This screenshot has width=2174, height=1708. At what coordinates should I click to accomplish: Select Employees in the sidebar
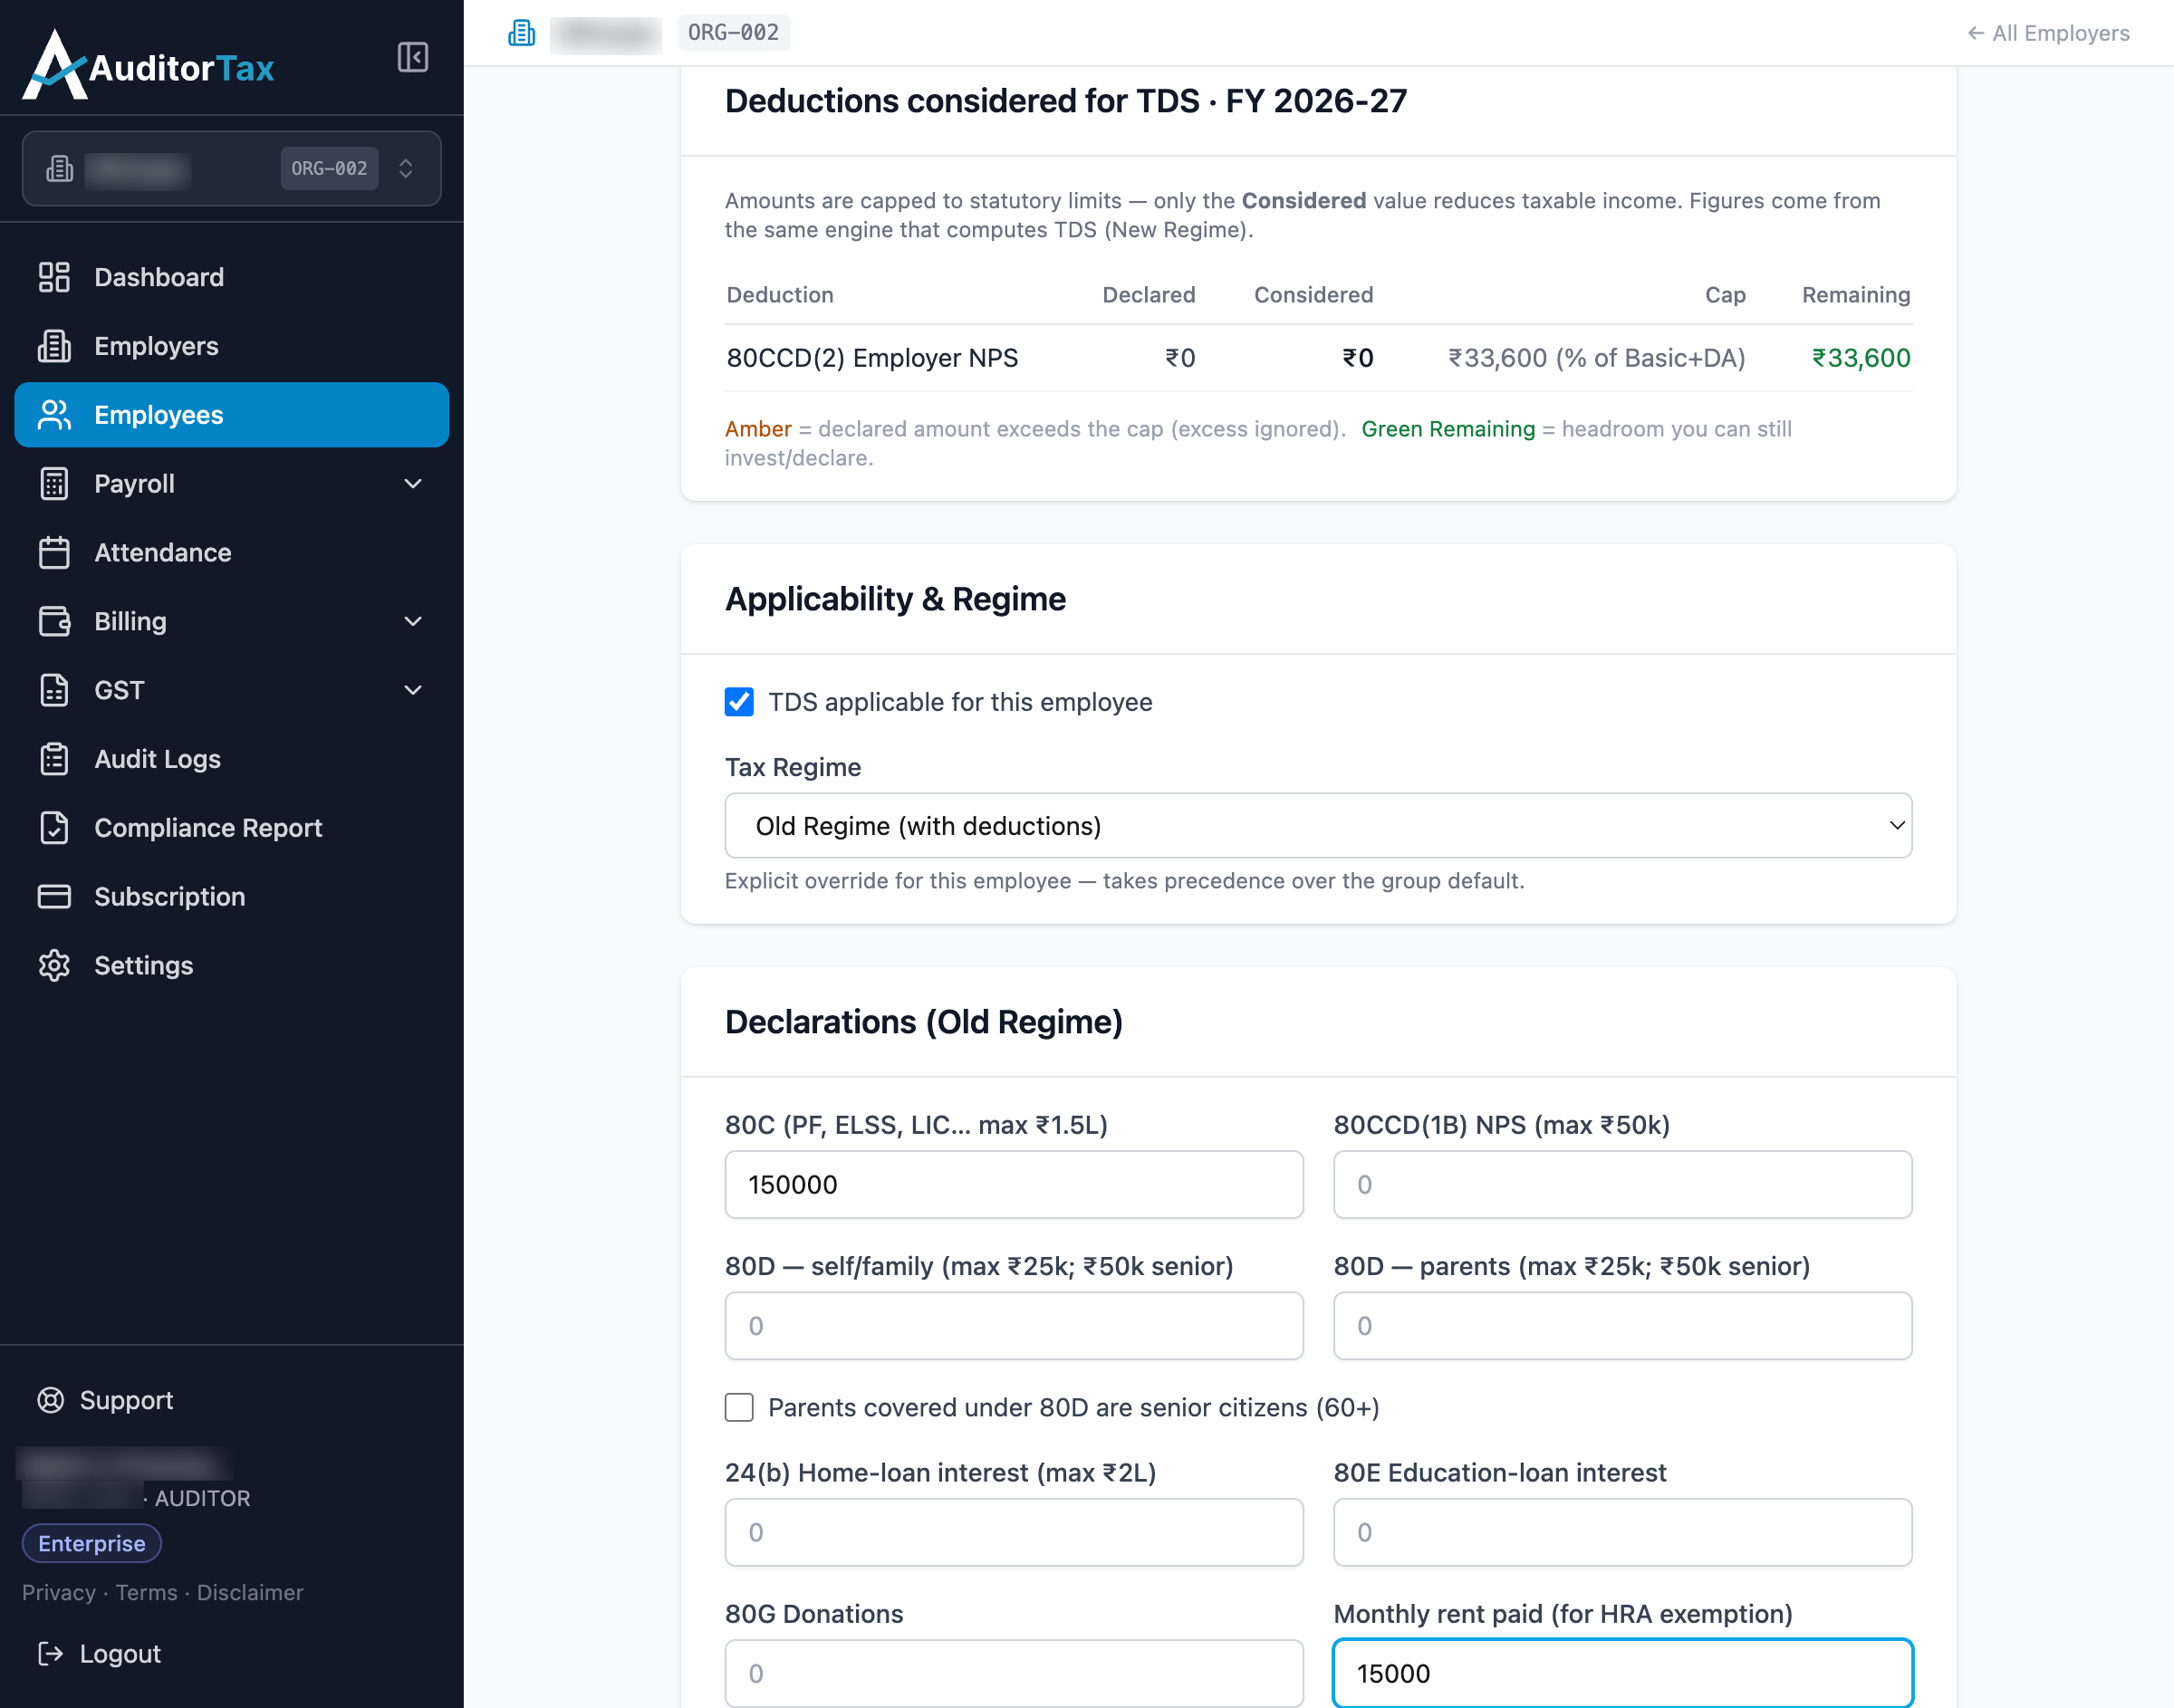point(231,415)
